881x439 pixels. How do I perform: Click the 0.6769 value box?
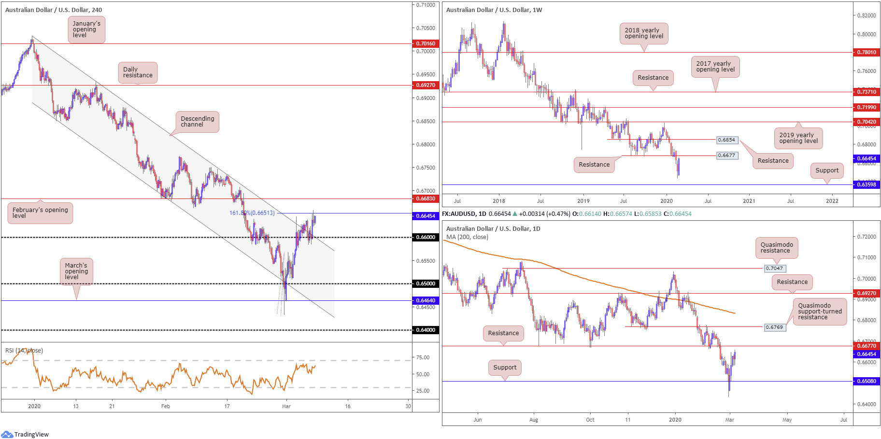[x=774, y=327]
